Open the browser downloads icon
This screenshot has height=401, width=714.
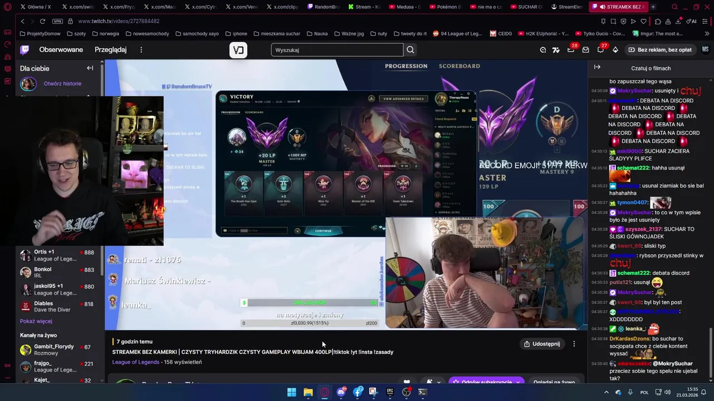(678, 21)
